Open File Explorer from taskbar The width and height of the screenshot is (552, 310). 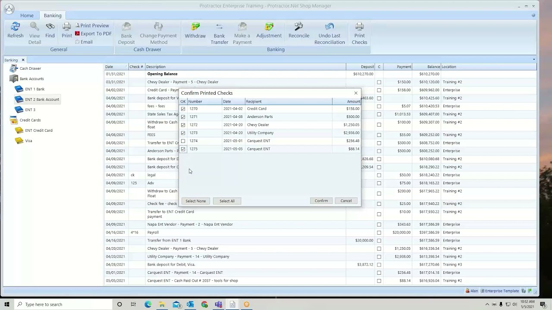click(x=162, y=304)
